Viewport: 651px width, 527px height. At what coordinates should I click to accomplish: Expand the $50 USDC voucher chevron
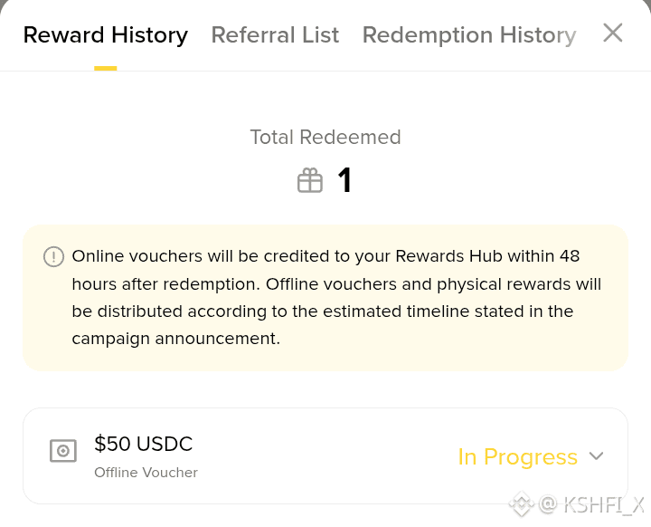pos(596,455)
